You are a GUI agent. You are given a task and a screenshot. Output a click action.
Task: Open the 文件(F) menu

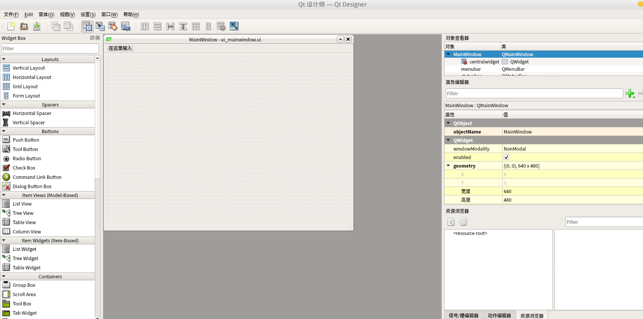[11, 14]
